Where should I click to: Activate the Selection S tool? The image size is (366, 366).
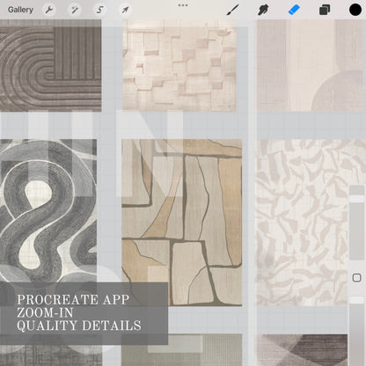tap(99, 10)
